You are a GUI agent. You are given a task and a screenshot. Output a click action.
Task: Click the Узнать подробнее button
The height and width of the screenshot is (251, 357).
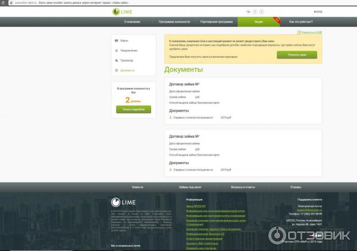click(x=133, y=109)
